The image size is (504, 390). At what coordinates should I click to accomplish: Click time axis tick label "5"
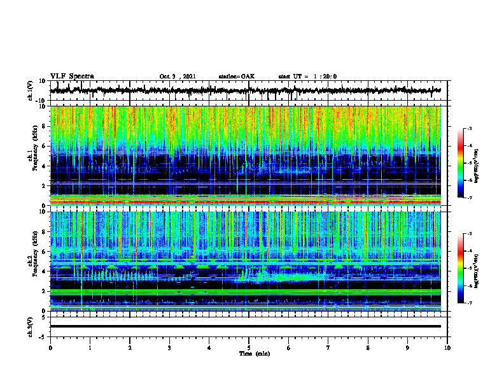(249, 348)
